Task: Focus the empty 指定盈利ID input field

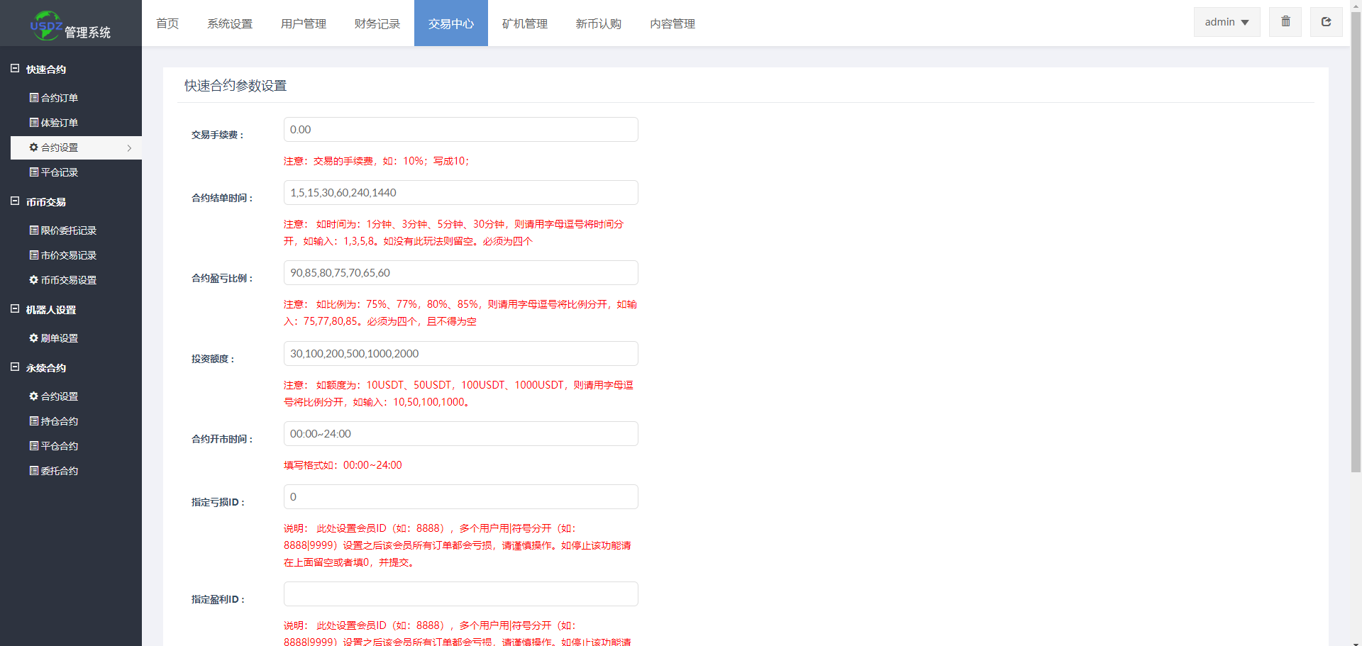Action: [x=460, y=594]
